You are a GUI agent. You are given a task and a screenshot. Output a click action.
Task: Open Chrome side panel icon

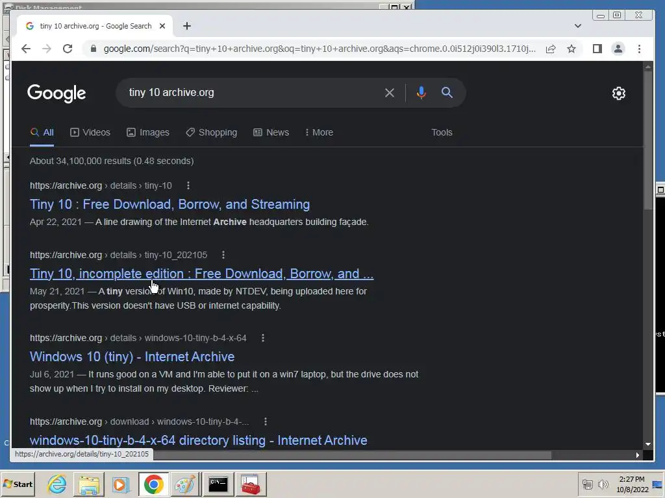coord(597,49)
